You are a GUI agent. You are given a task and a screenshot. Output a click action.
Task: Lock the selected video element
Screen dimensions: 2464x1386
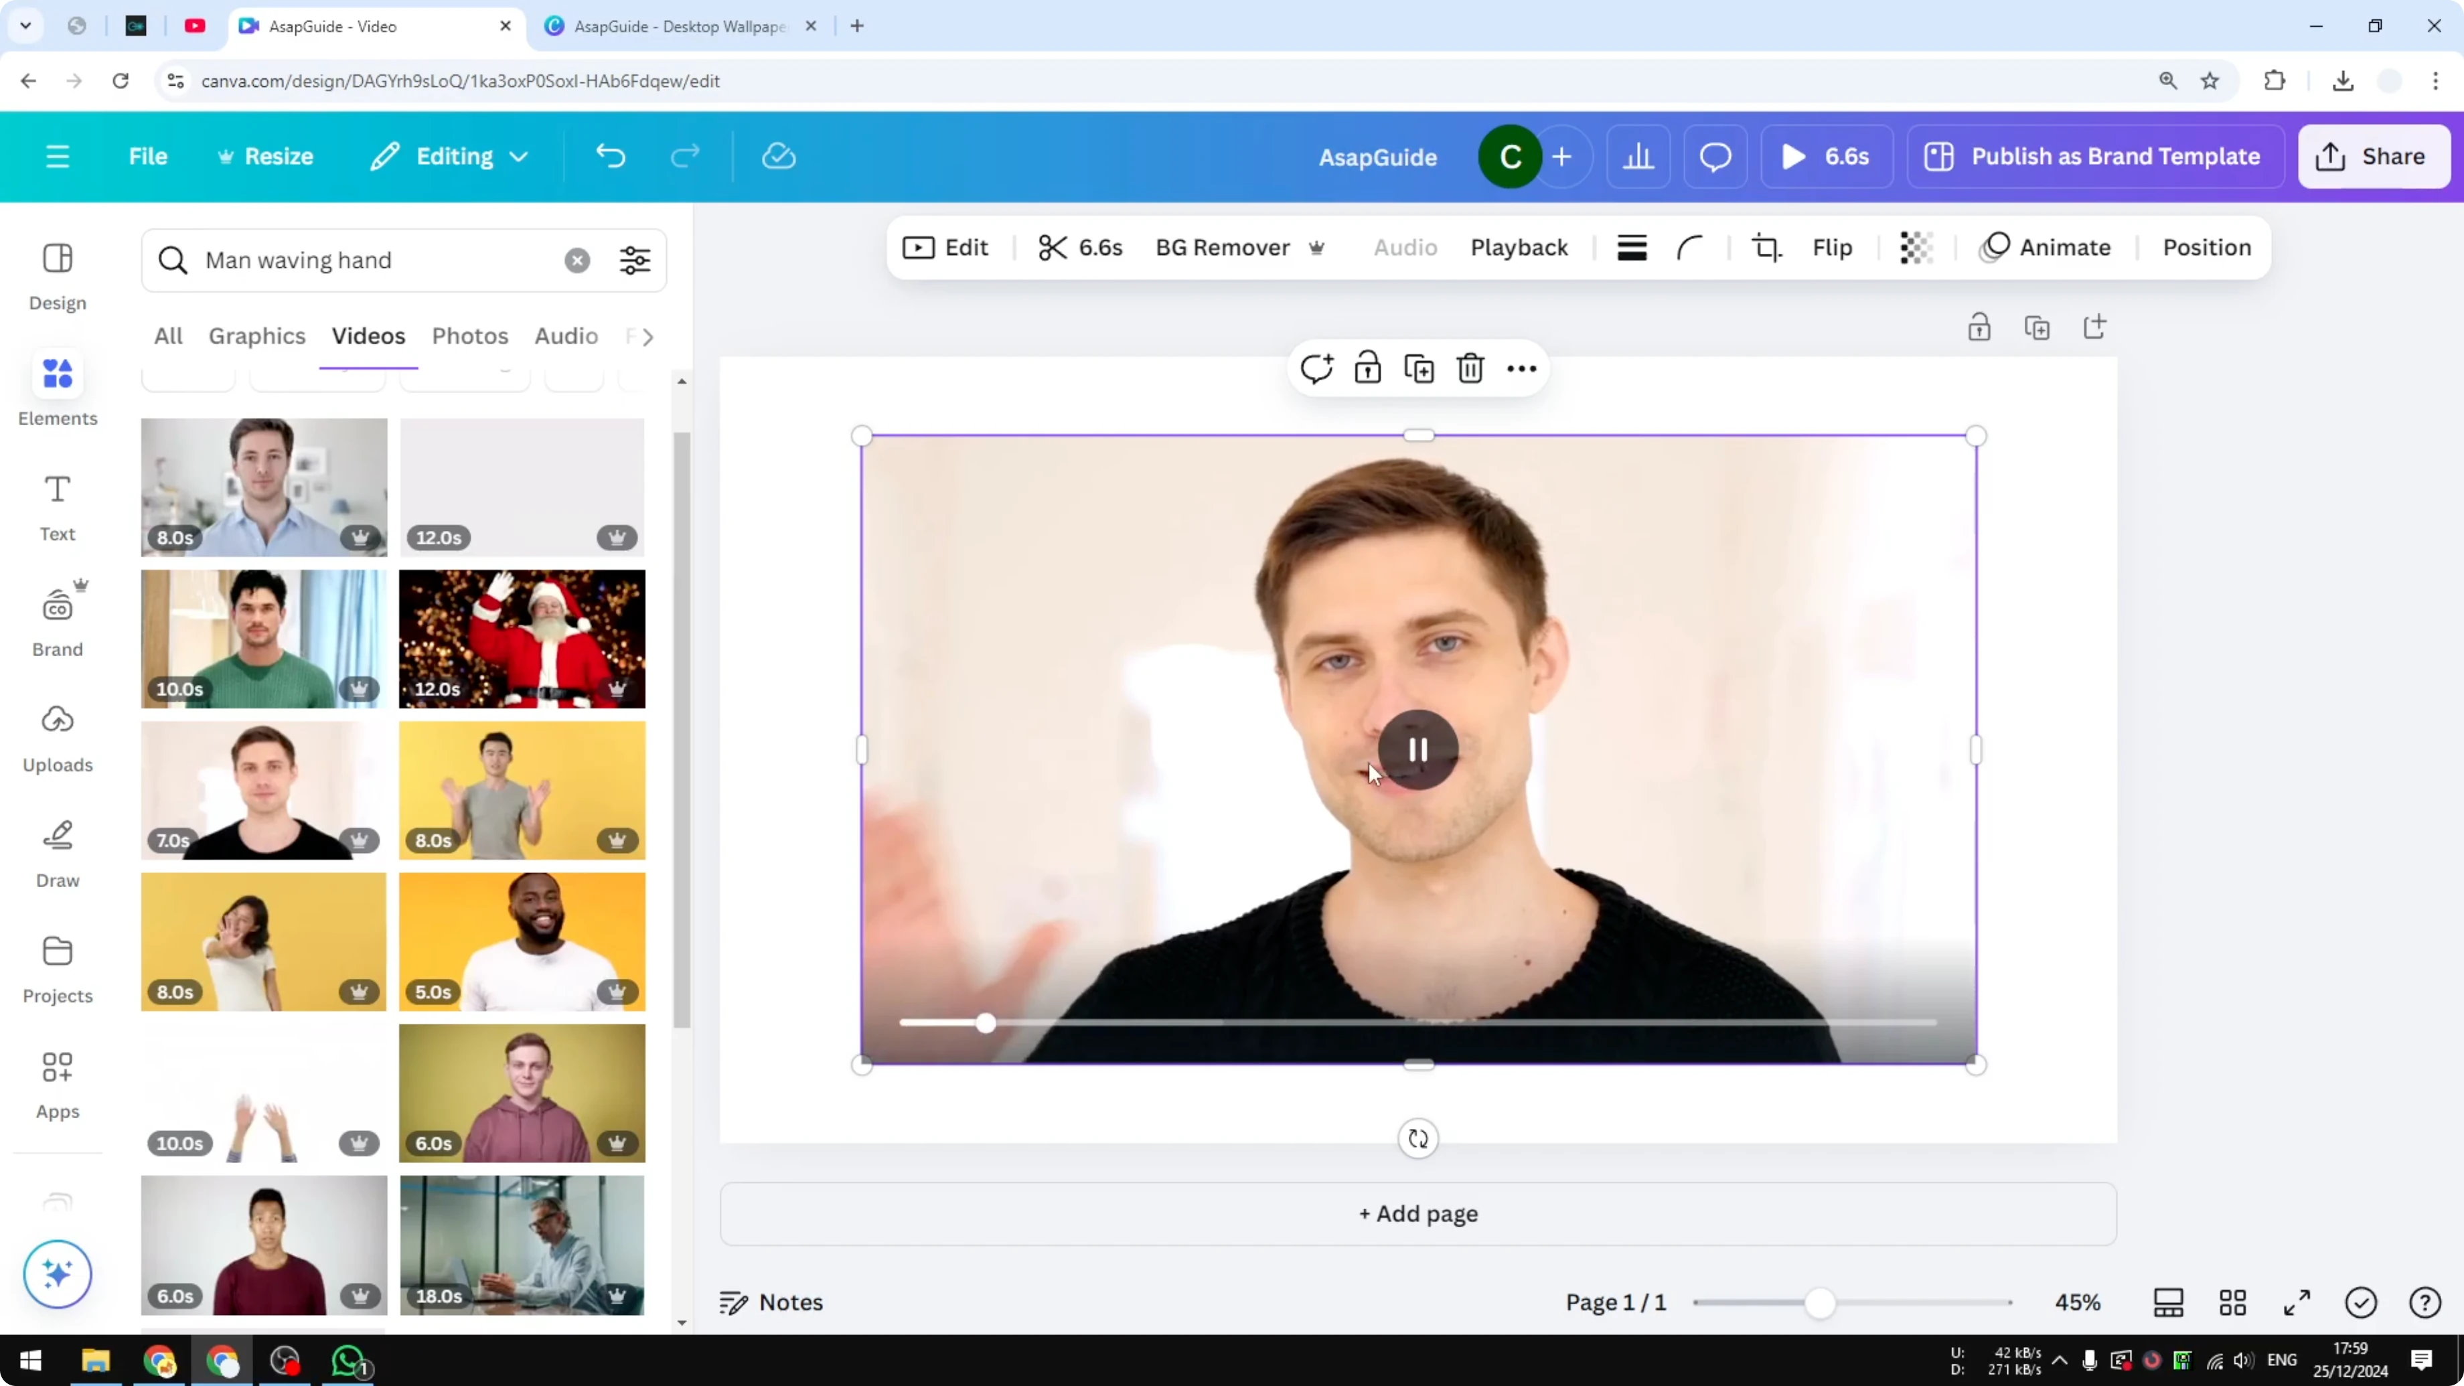(1367, 368)
